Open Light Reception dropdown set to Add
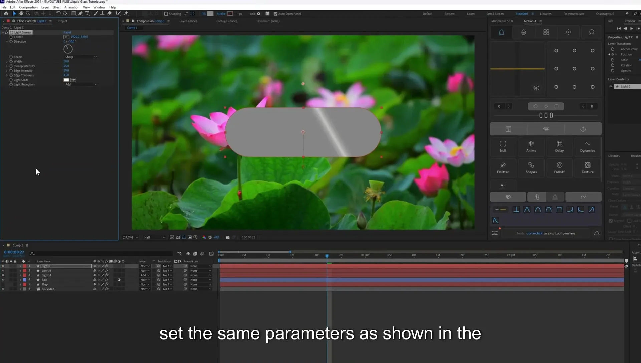 80,85
